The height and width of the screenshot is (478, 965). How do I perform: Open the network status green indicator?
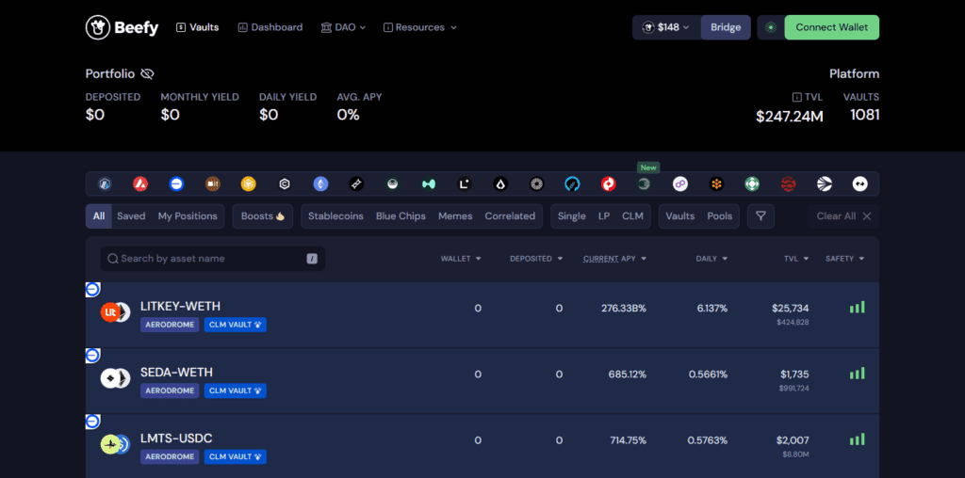coord(771,27)
